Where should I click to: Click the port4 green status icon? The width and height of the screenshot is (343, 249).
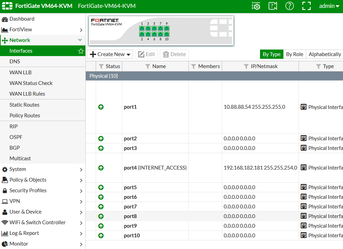pyautogui.click(x=101, y=168)
